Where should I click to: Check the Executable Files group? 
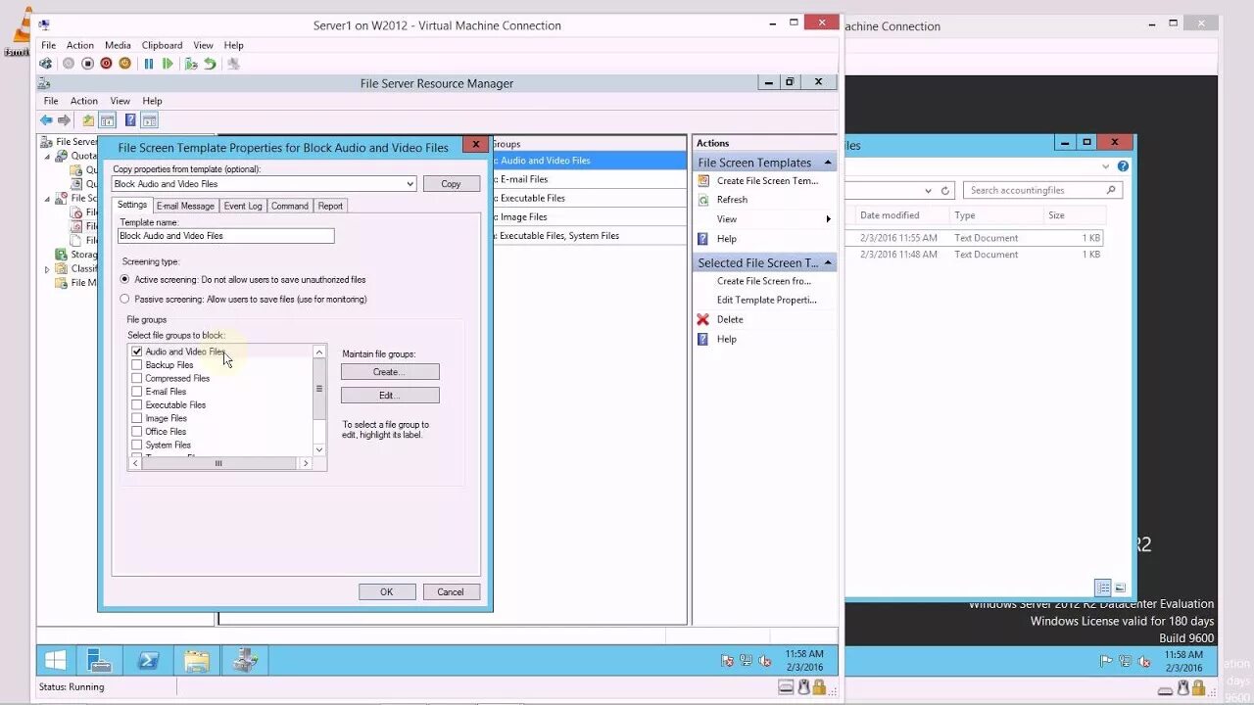click(137, 404)
